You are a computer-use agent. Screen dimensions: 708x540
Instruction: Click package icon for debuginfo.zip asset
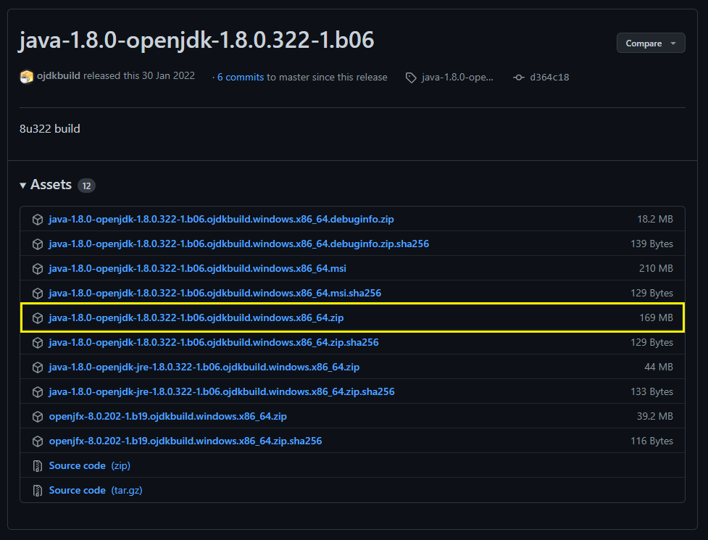(x=38, y=219)
